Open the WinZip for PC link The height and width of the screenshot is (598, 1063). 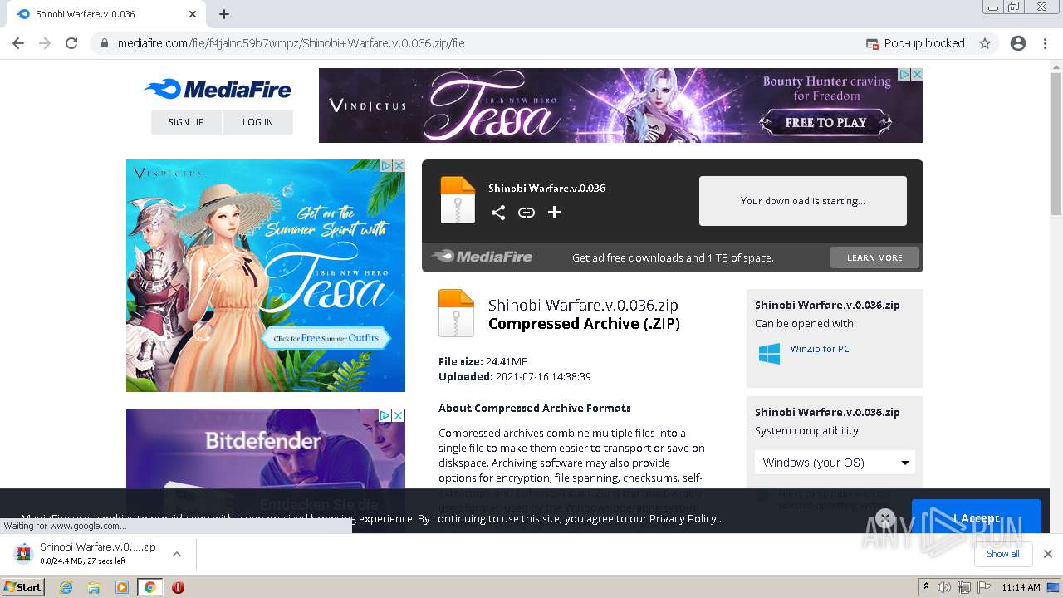820,349
